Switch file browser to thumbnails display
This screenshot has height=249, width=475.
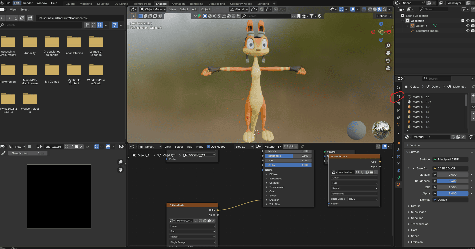100,25
